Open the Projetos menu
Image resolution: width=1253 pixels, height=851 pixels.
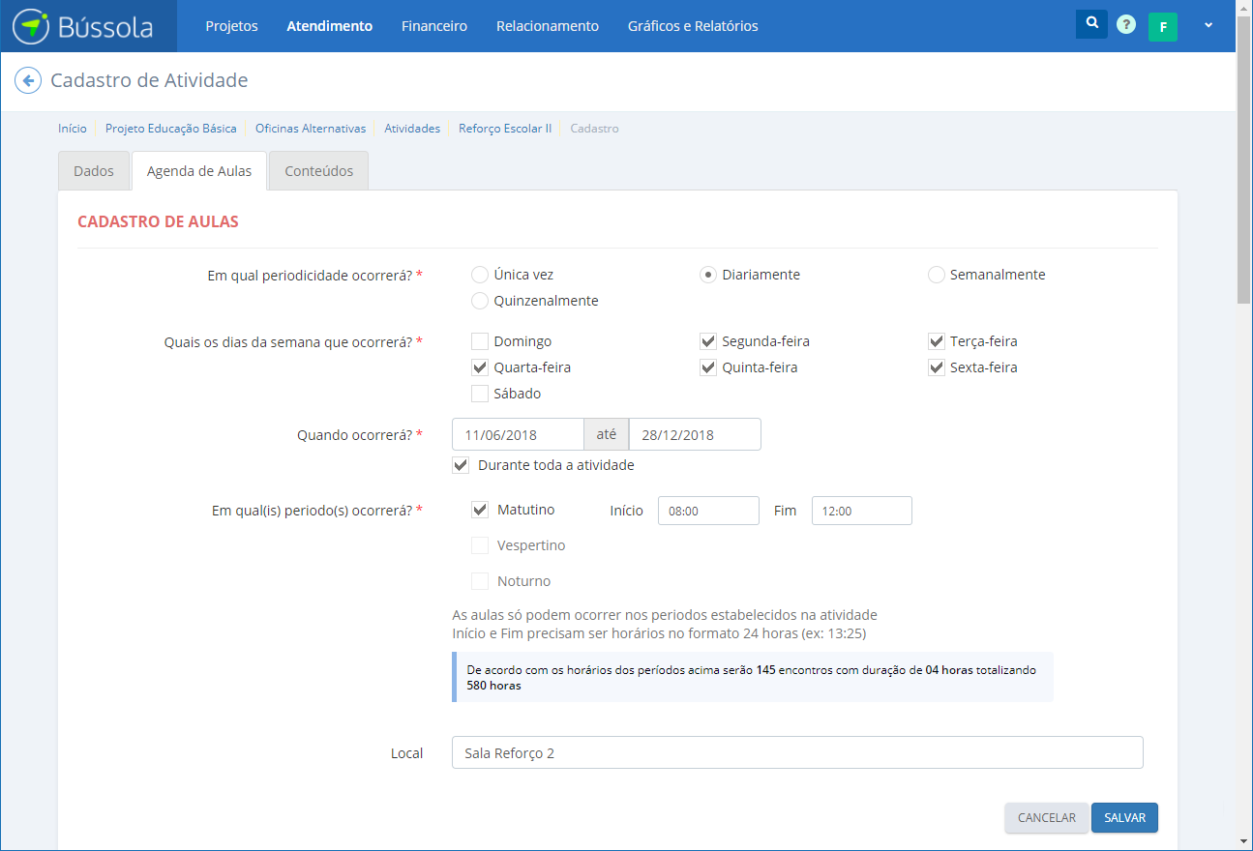click(231, 26)
